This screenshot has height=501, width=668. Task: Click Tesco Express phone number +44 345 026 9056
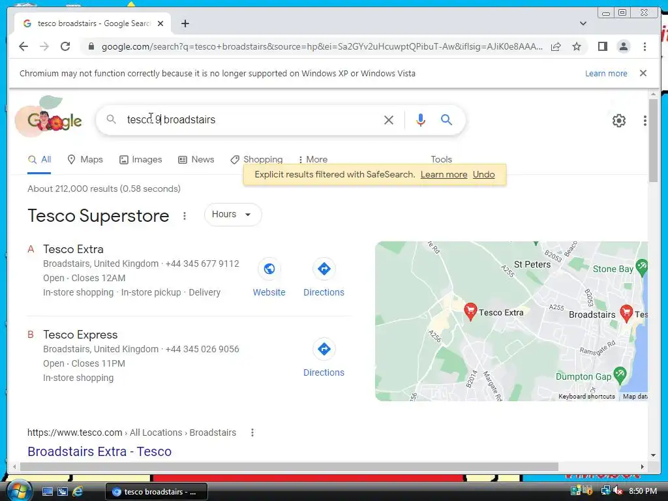(202, 350)
